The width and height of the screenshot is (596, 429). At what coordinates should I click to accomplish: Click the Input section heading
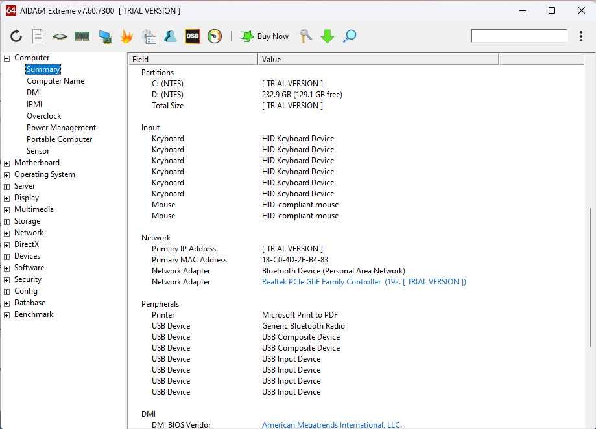point(150,128)
